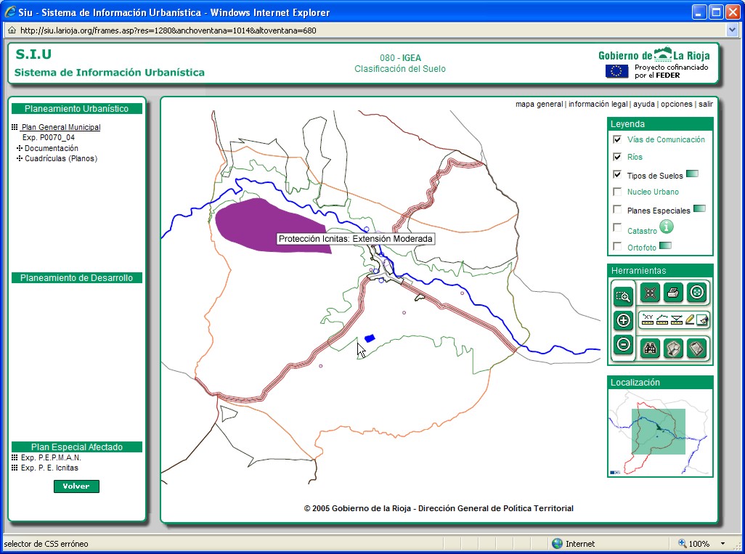The height and width of the screenshot is (554, 745).
Task: Uncheck Vías de Comunicación layer
Action: click(x=617, y=139)
